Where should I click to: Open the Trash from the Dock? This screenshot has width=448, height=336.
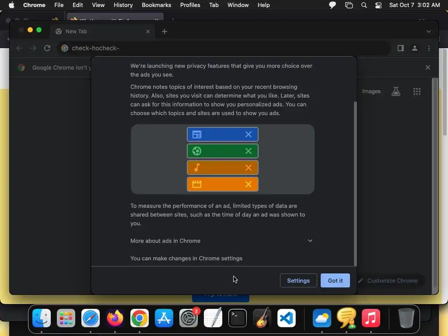tap(406, 318)
